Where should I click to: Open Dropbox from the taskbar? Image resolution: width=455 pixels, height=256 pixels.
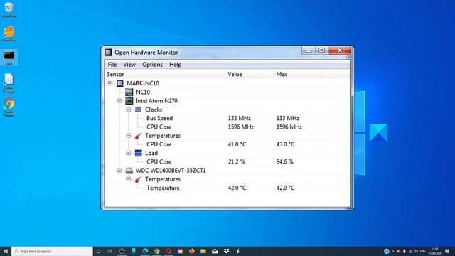coord(226,251)
